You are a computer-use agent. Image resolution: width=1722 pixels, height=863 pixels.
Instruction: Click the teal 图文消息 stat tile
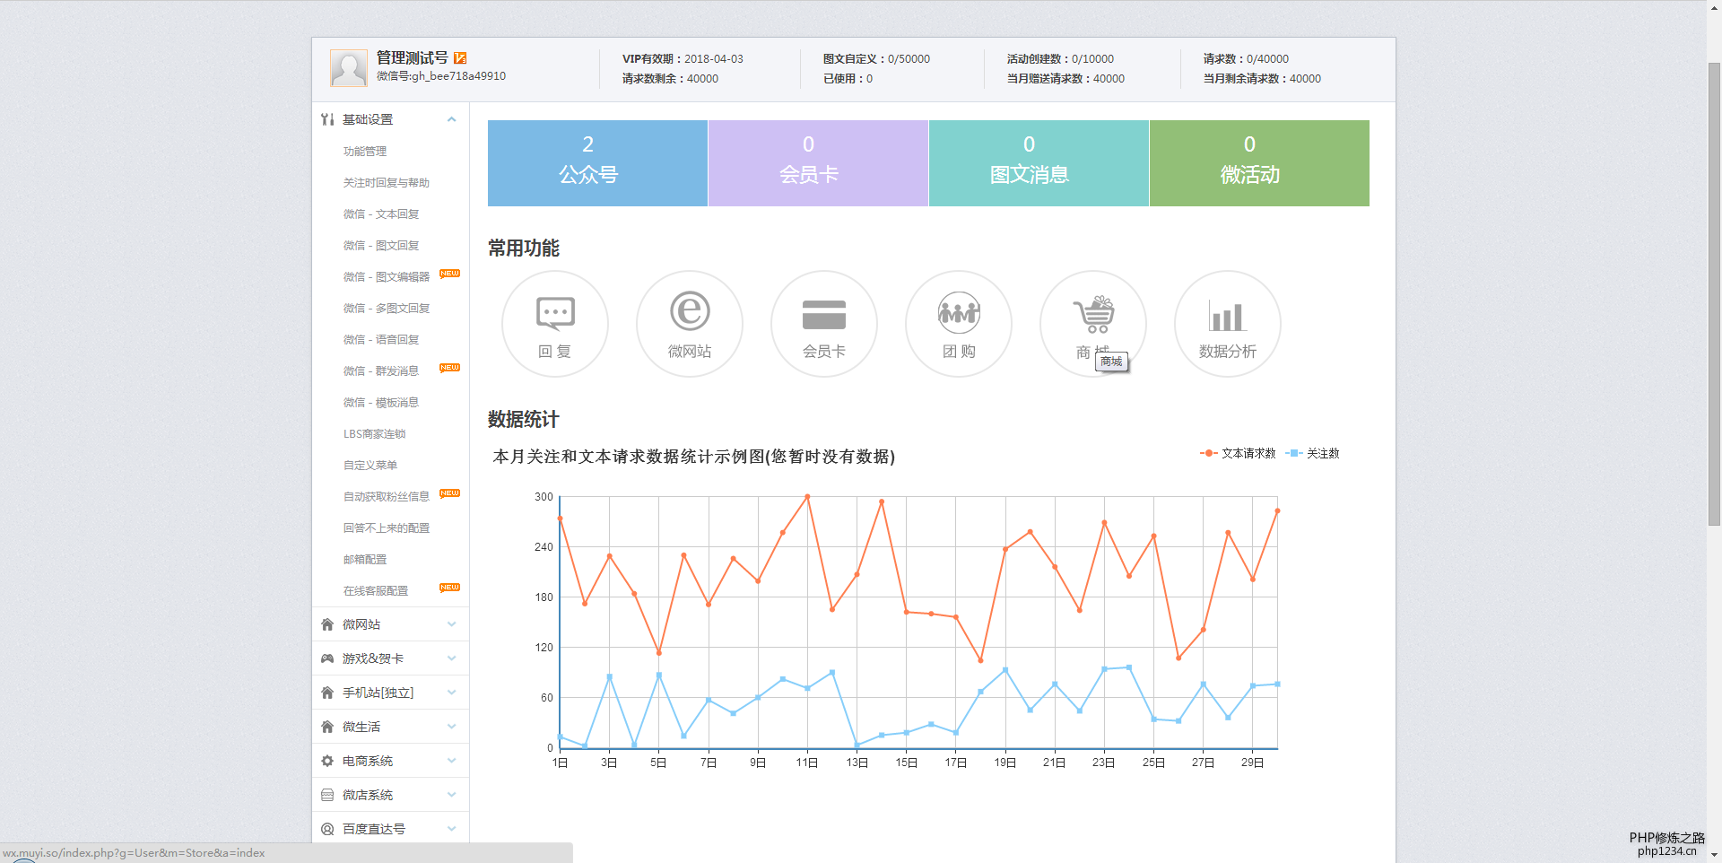point(1039,163)
